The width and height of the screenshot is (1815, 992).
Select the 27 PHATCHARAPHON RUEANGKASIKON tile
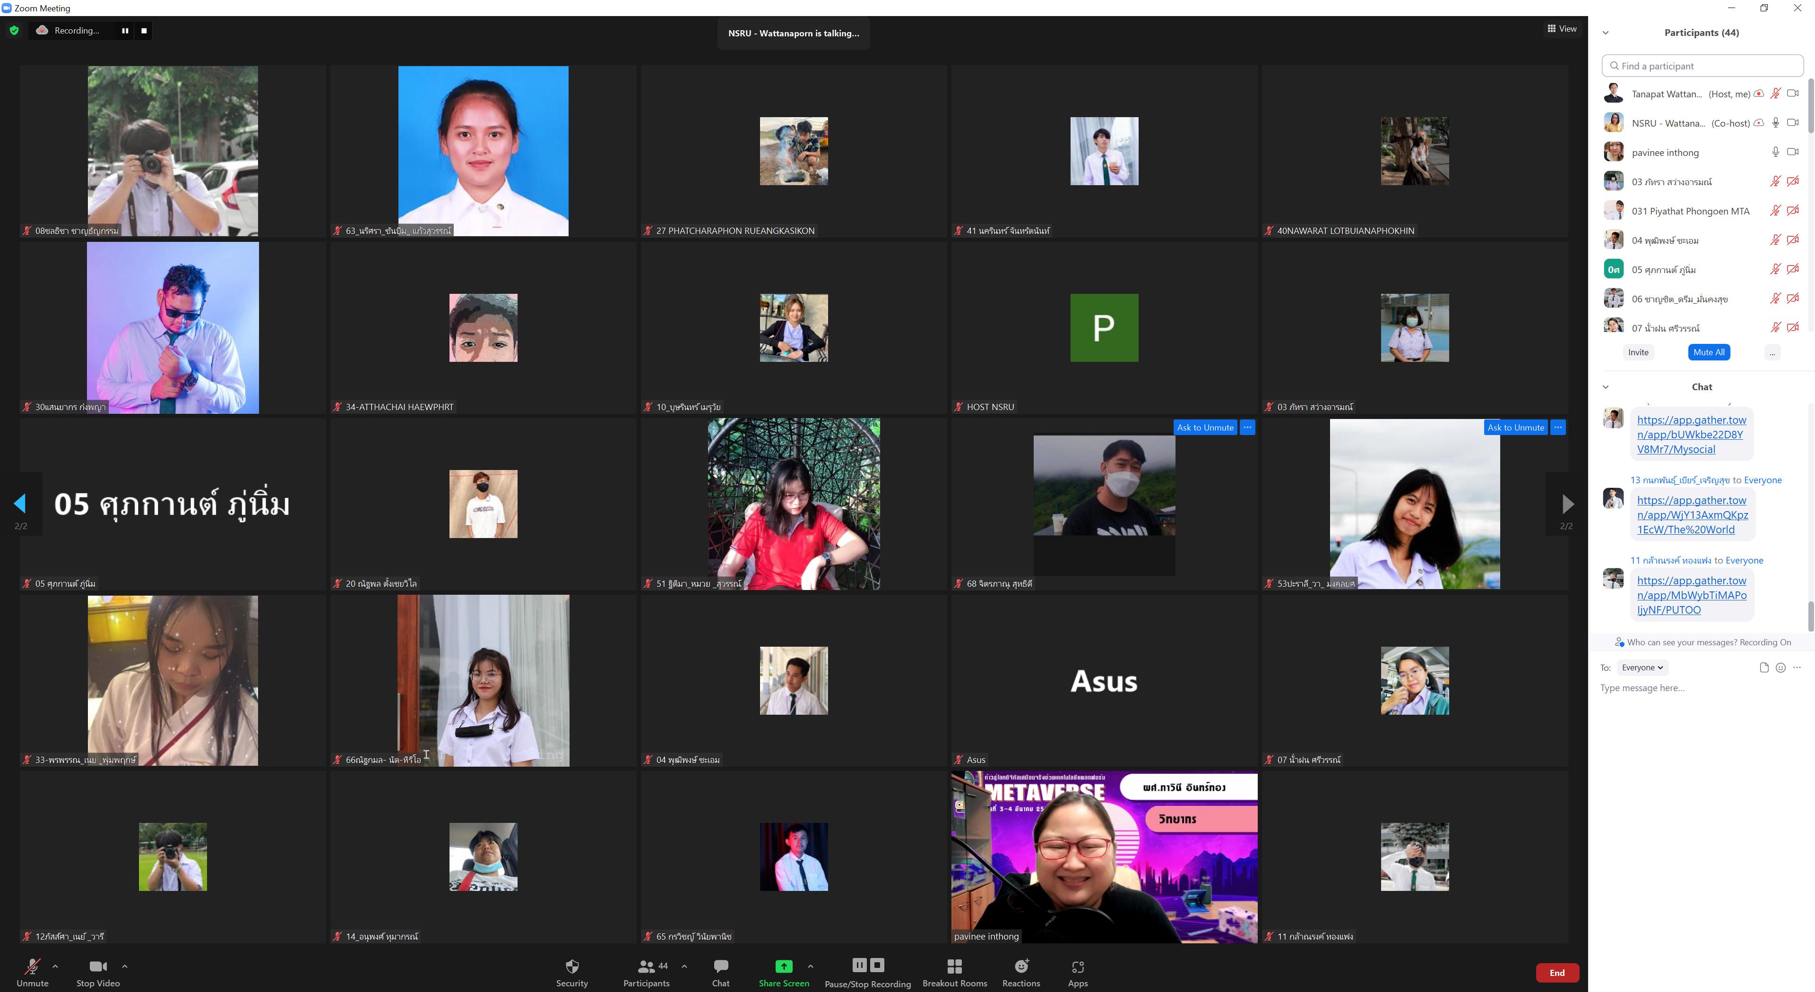coord(794,151)
